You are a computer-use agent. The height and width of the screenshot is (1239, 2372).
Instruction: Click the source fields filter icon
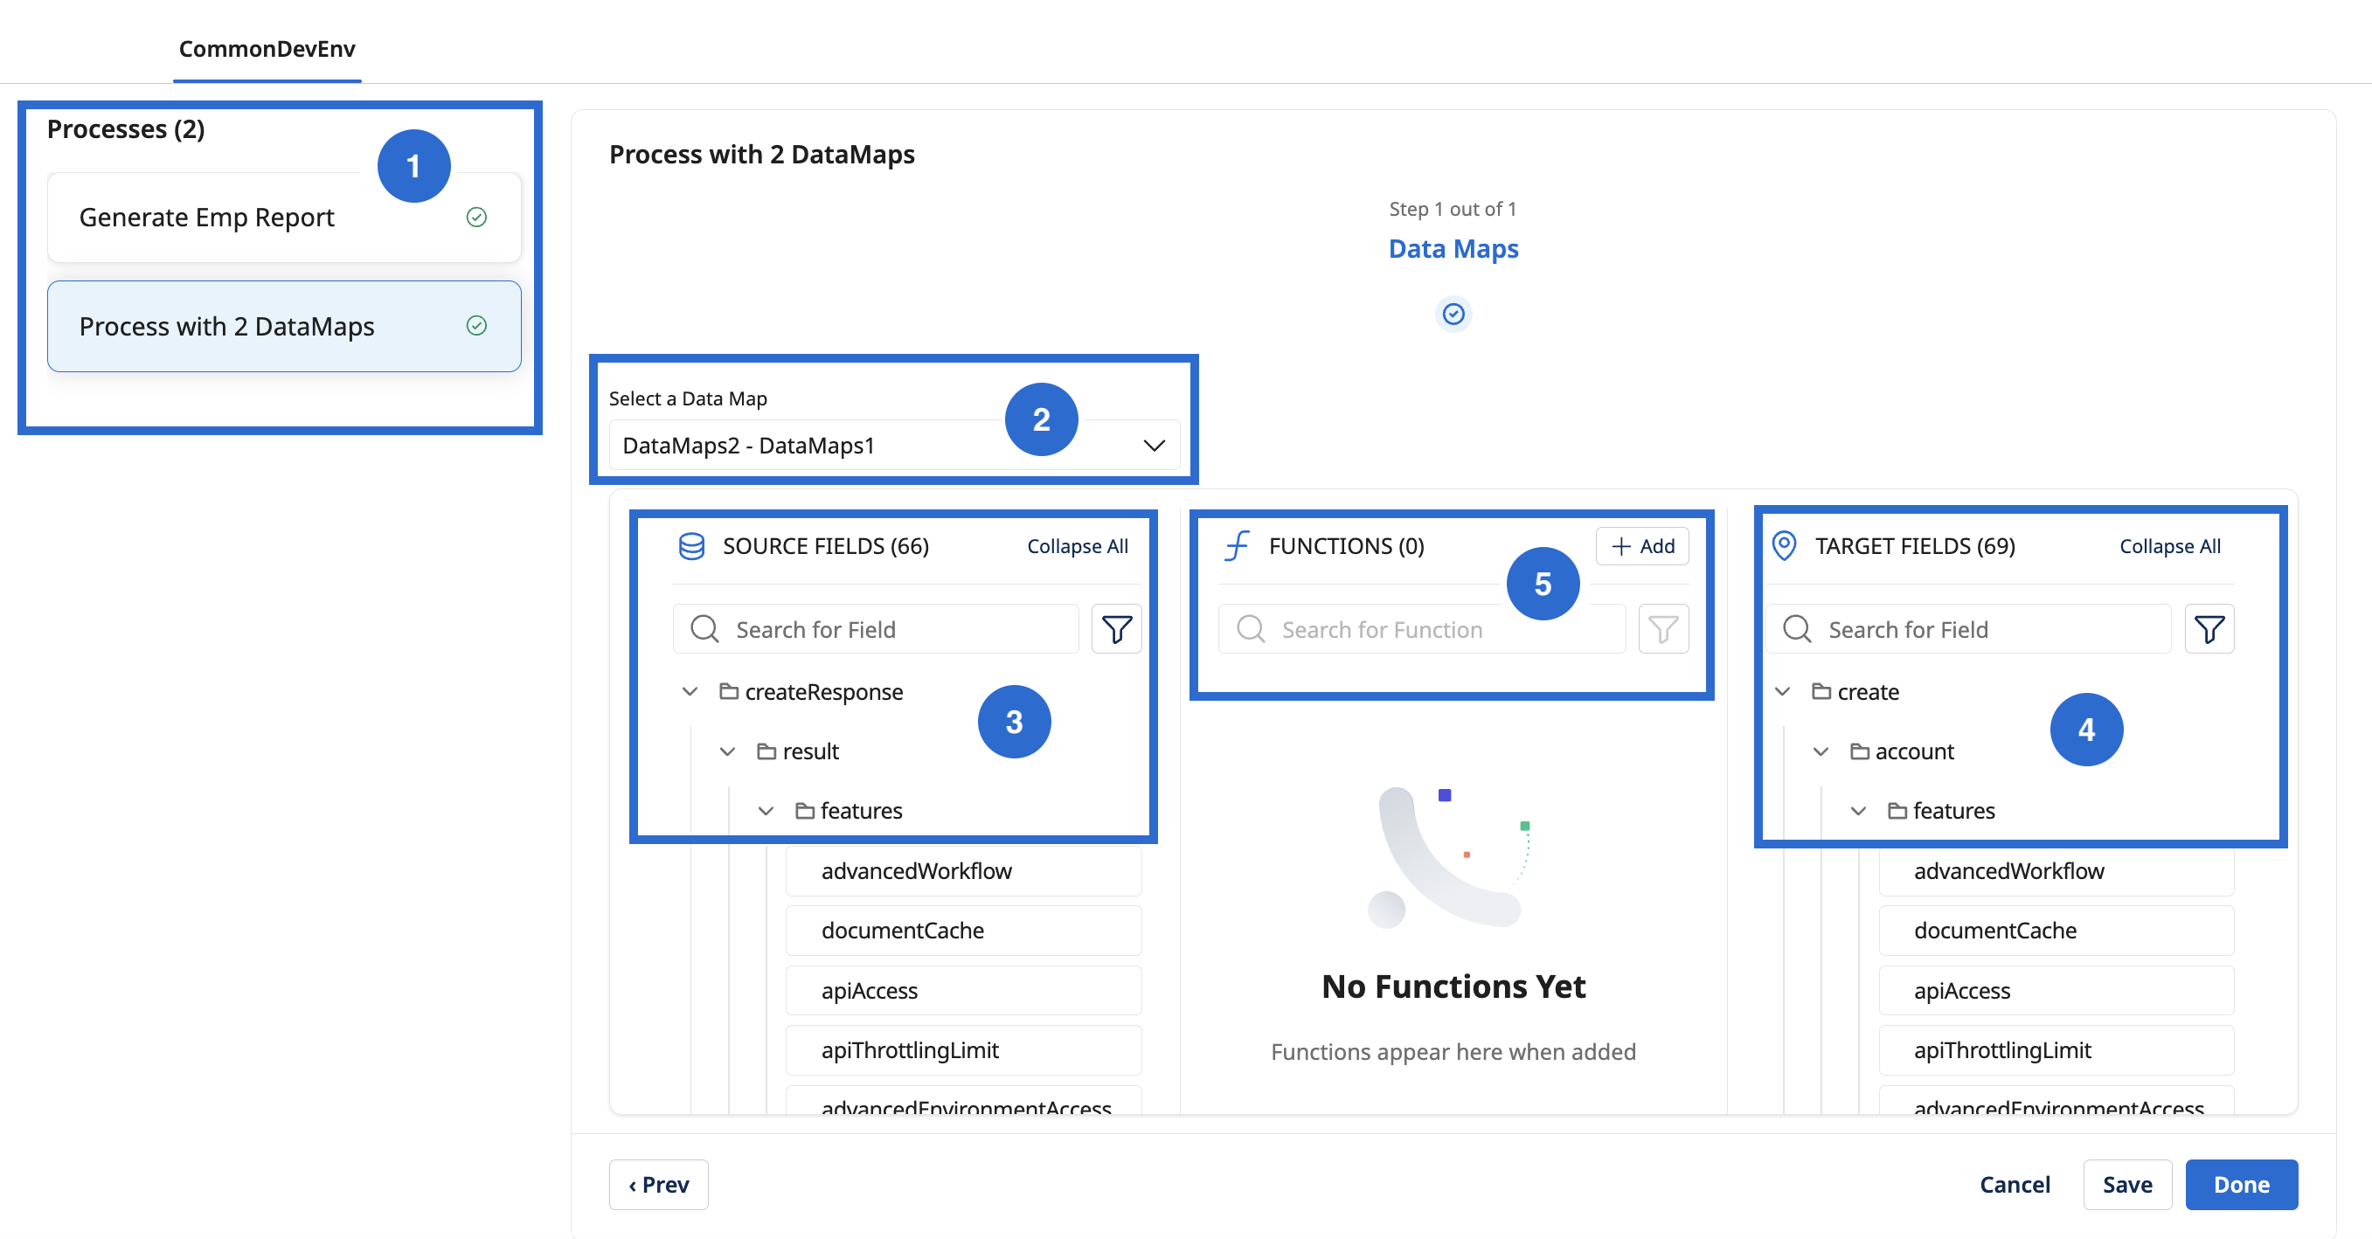pyautogui.click(x=1116, y=630)
